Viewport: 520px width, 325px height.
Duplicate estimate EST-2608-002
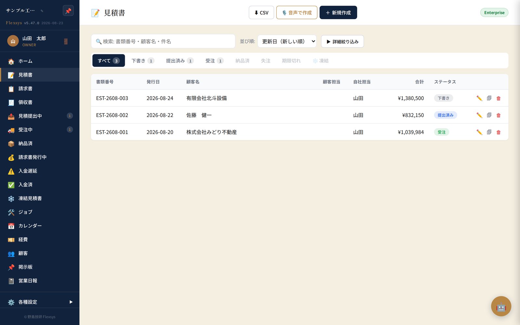click(489, 115)
